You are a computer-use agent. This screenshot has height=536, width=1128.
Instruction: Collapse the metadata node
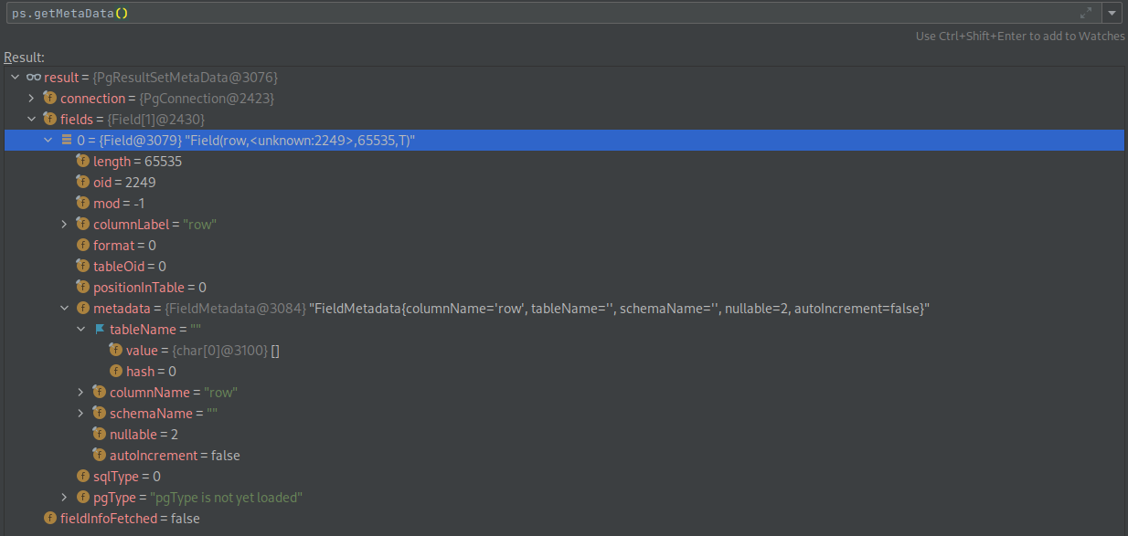point(64,309)
